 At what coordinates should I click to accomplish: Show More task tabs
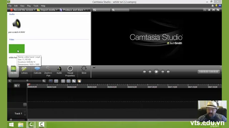84,70
